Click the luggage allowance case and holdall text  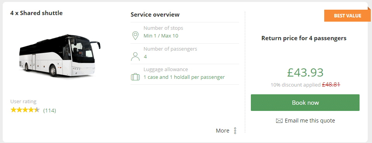[184, 77]
